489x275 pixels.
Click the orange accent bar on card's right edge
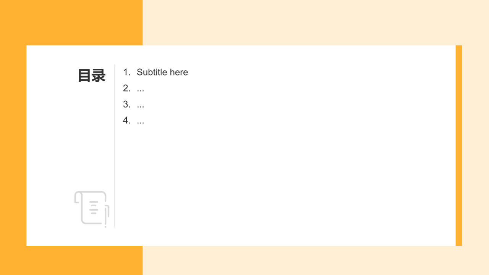click(459, 145)
